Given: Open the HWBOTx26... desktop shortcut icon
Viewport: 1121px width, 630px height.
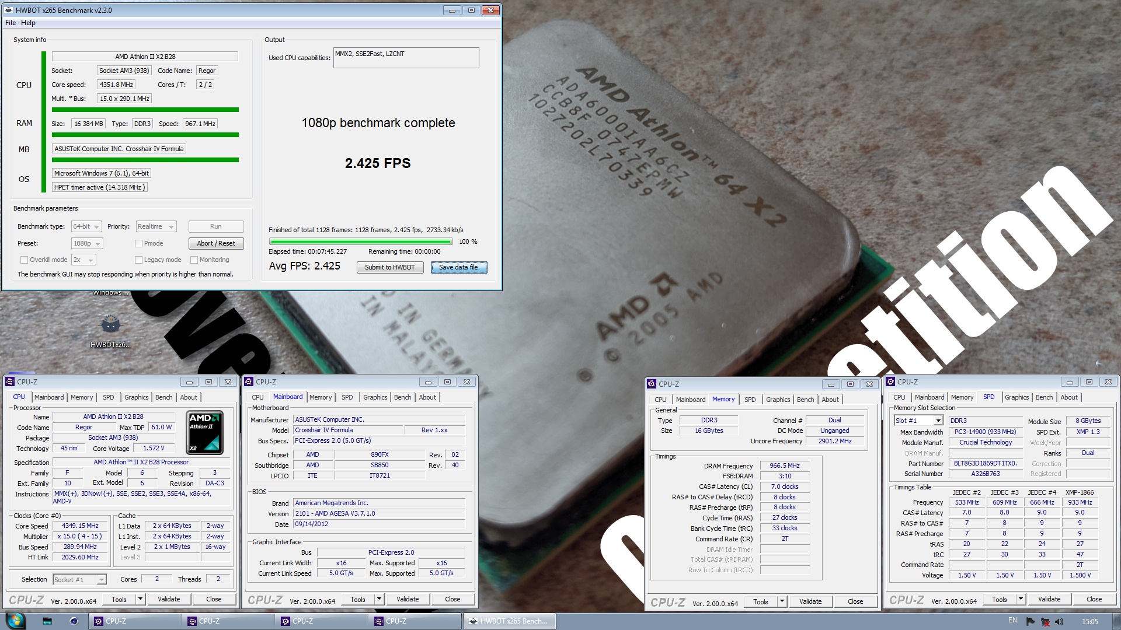Looking at the screenshot, I should pyautogui.click(x=110, y=330).
